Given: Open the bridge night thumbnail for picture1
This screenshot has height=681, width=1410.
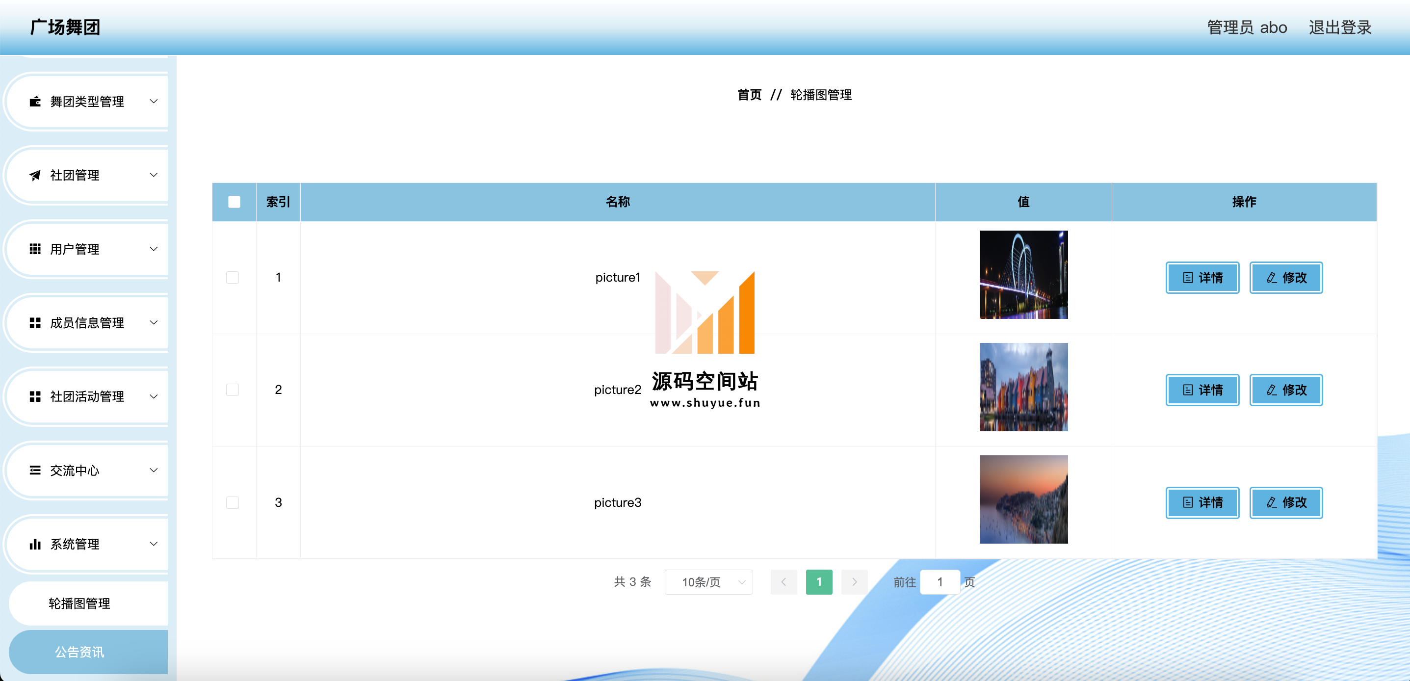Looking at the screenshot, I should click(1023, 275).
